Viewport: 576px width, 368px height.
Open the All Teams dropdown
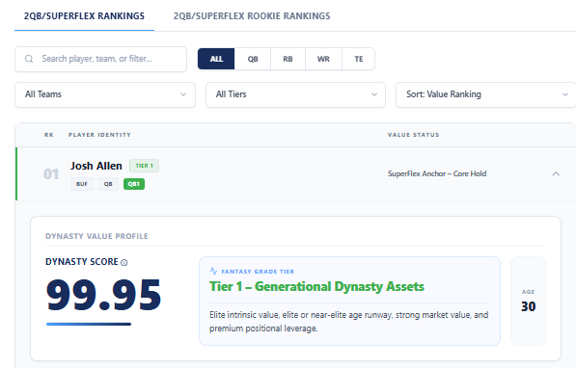click(x=105, y=94)
